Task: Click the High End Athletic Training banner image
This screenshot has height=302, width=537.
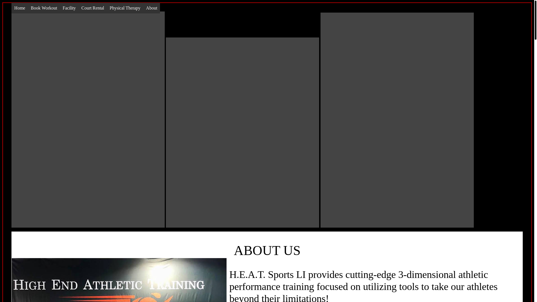Action: click(119, 280)
